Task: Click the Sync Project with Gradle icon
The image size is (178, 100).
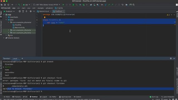Action: (x=91, y=5)
